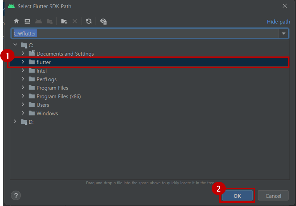Collapse the C: drive node
This screenshot has width=296, height=206.
point(15,45)
